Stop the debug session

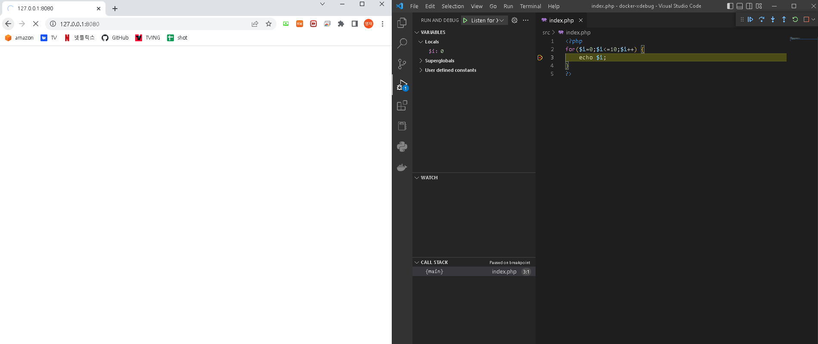point(806,19)
